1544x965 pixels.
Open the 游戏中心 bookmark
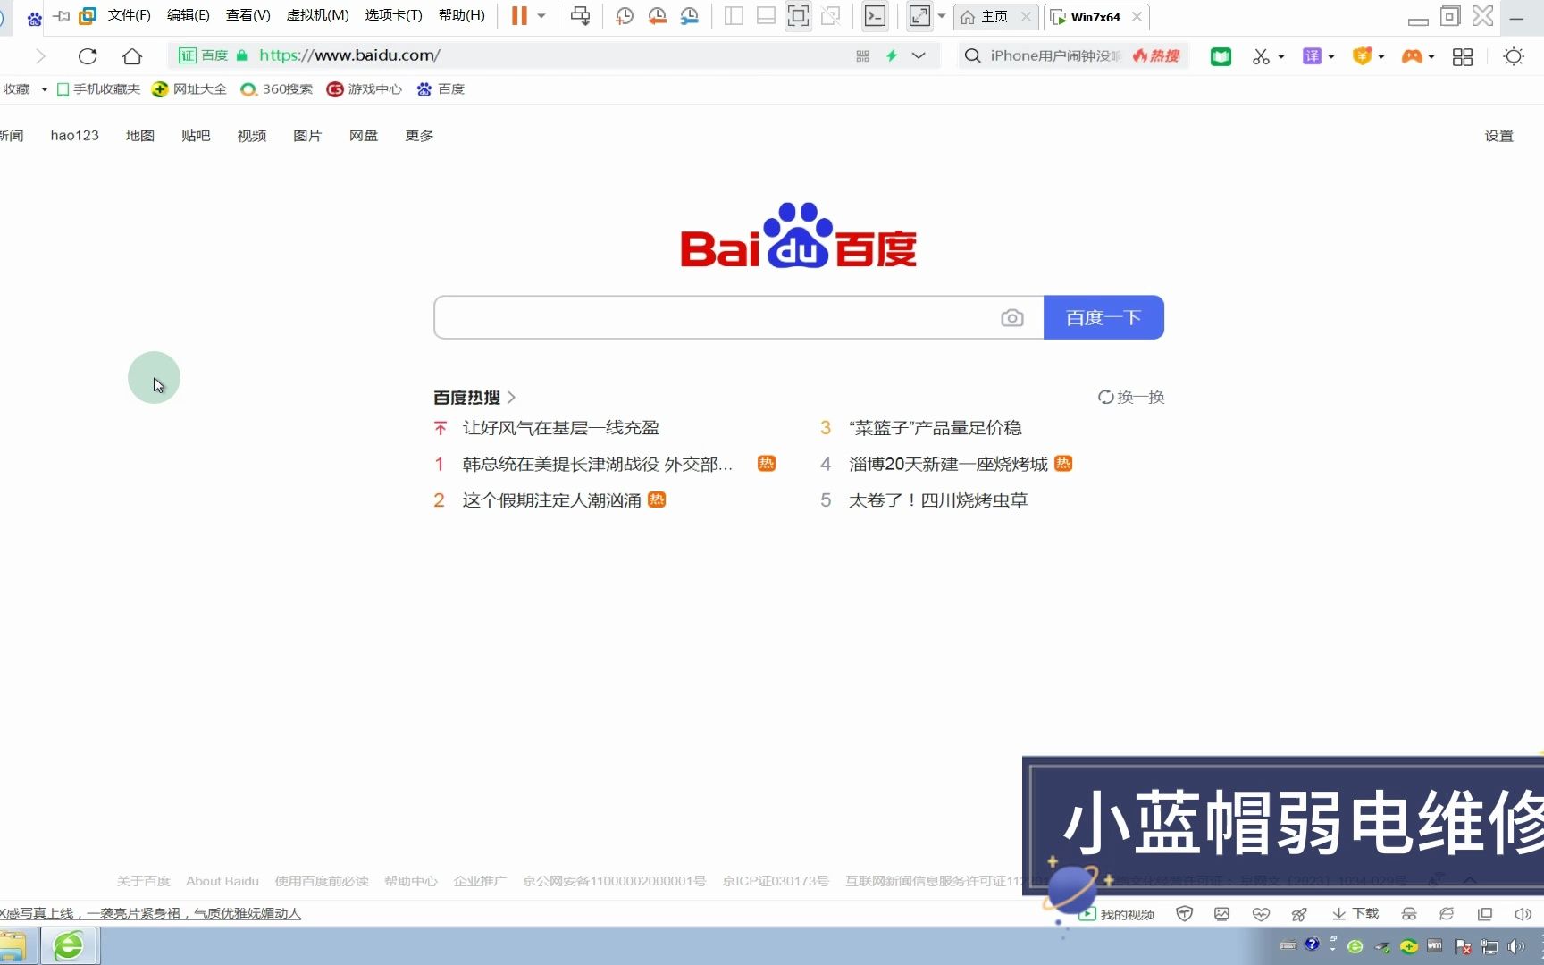[365, 89]
